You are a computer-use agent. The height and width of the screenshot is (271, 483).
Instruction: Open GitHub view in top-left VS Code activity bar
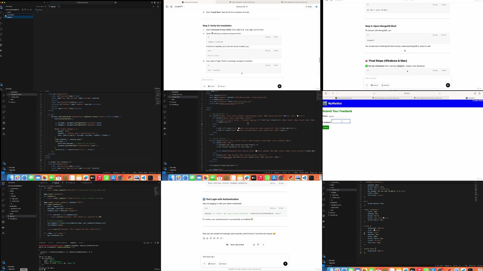tap(1, 45)
